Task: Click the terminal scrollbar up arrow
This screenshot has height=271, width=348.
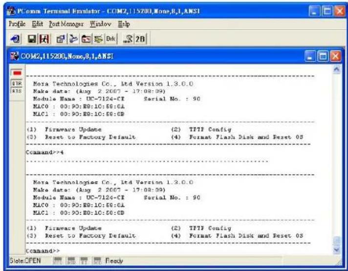Action: coord(337,70)
